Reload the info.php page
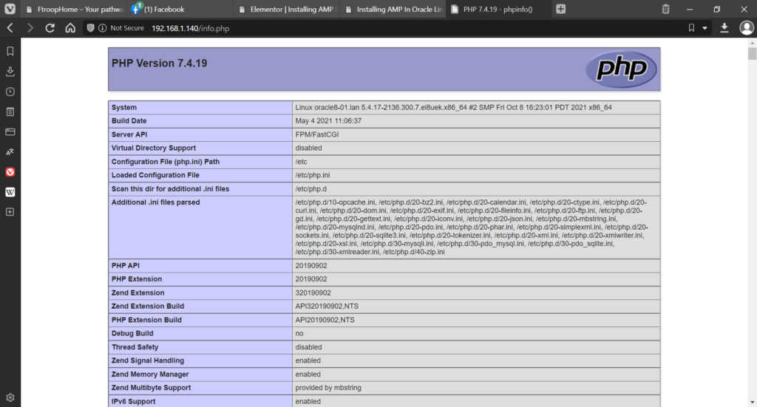The width and height of the screenshot is (757, 407). point(50,29)
